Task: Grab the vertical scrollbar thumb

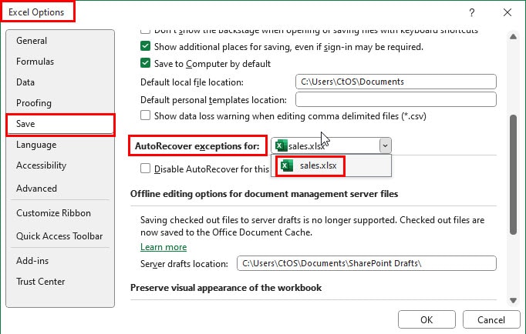Action: 513,175
